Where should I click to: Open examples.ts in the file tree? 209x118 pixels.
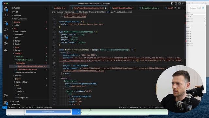(23, 98)
